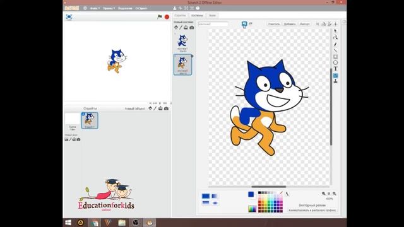Open the Windows Start button
Image resolution: width=404 pixels, height=227 pixels.
(68, 223)
